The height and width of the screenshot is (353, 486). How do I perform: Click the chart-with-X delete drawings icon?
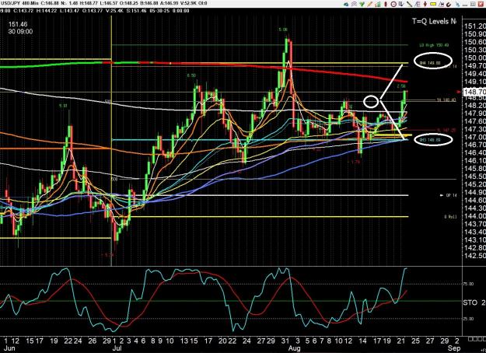tap(442, 4)
